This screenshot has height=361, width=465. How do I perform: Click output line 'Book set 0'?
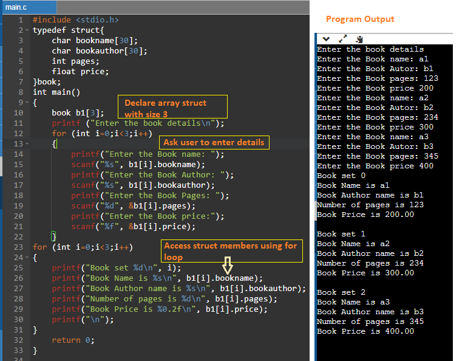(341, 176)
